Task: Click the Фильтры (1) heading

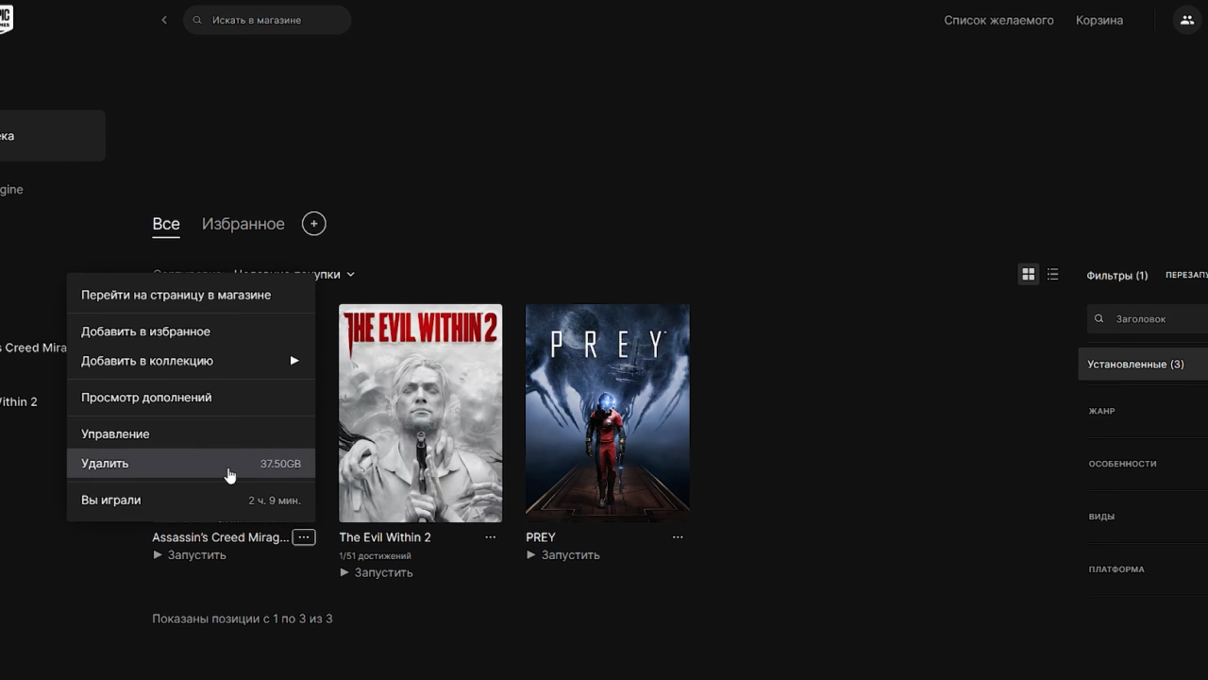Action: click(1117, 276)
